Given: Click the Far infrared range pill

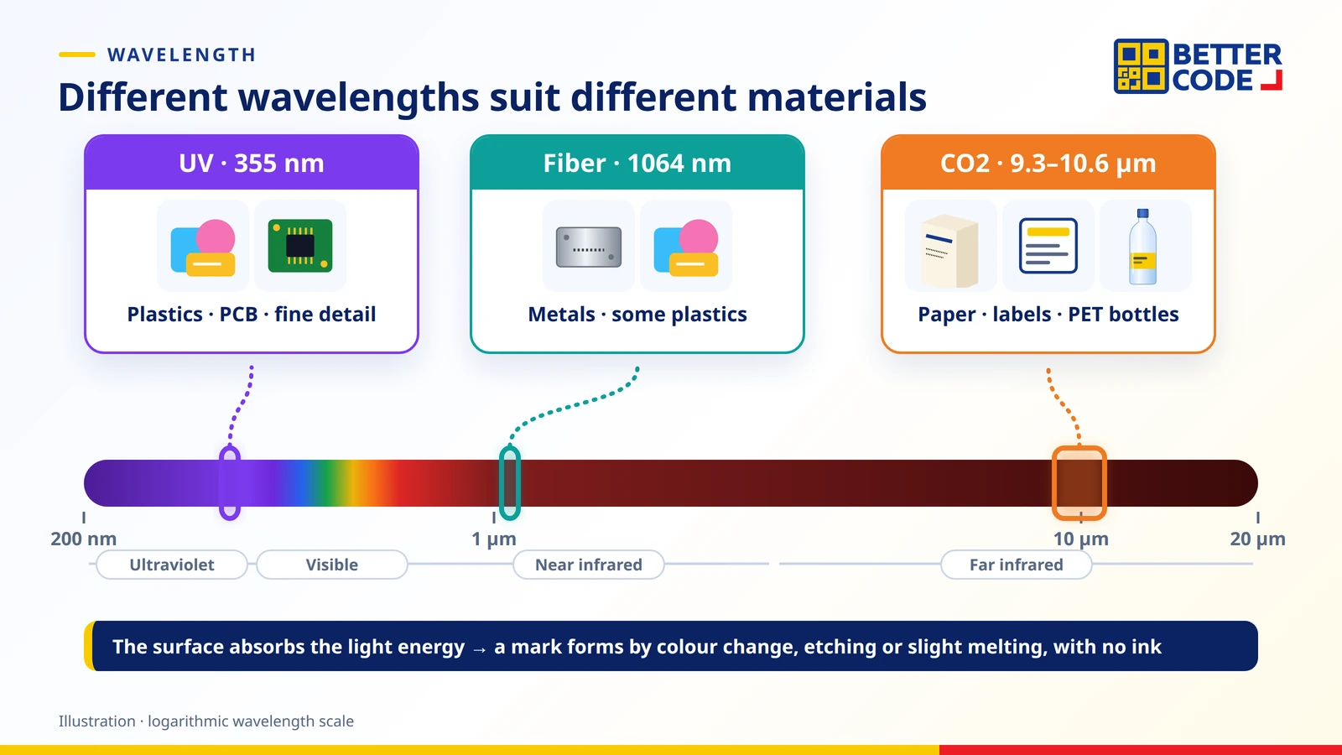Looking at the screenshot, I should pyautogui.click(x=1017, y=565).
